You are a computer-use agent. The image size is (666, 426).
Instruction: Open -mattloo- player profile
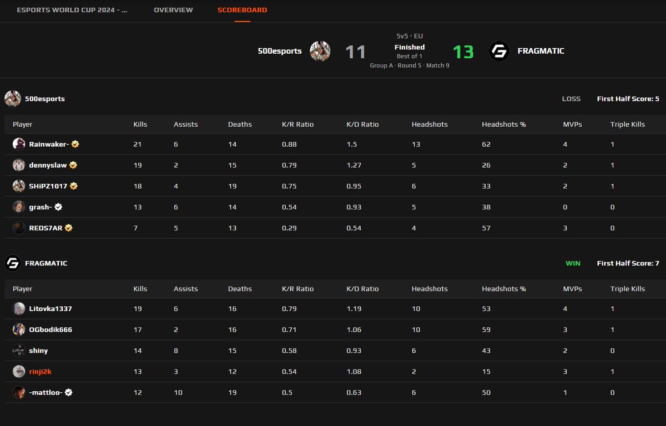tap(46, 392)
